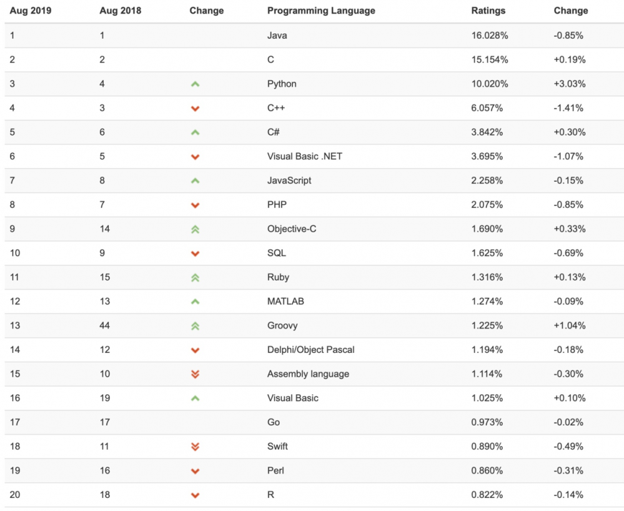Click the Ratings column header
Viewport: 624px width, 511px height.
(x=488, y=11)
